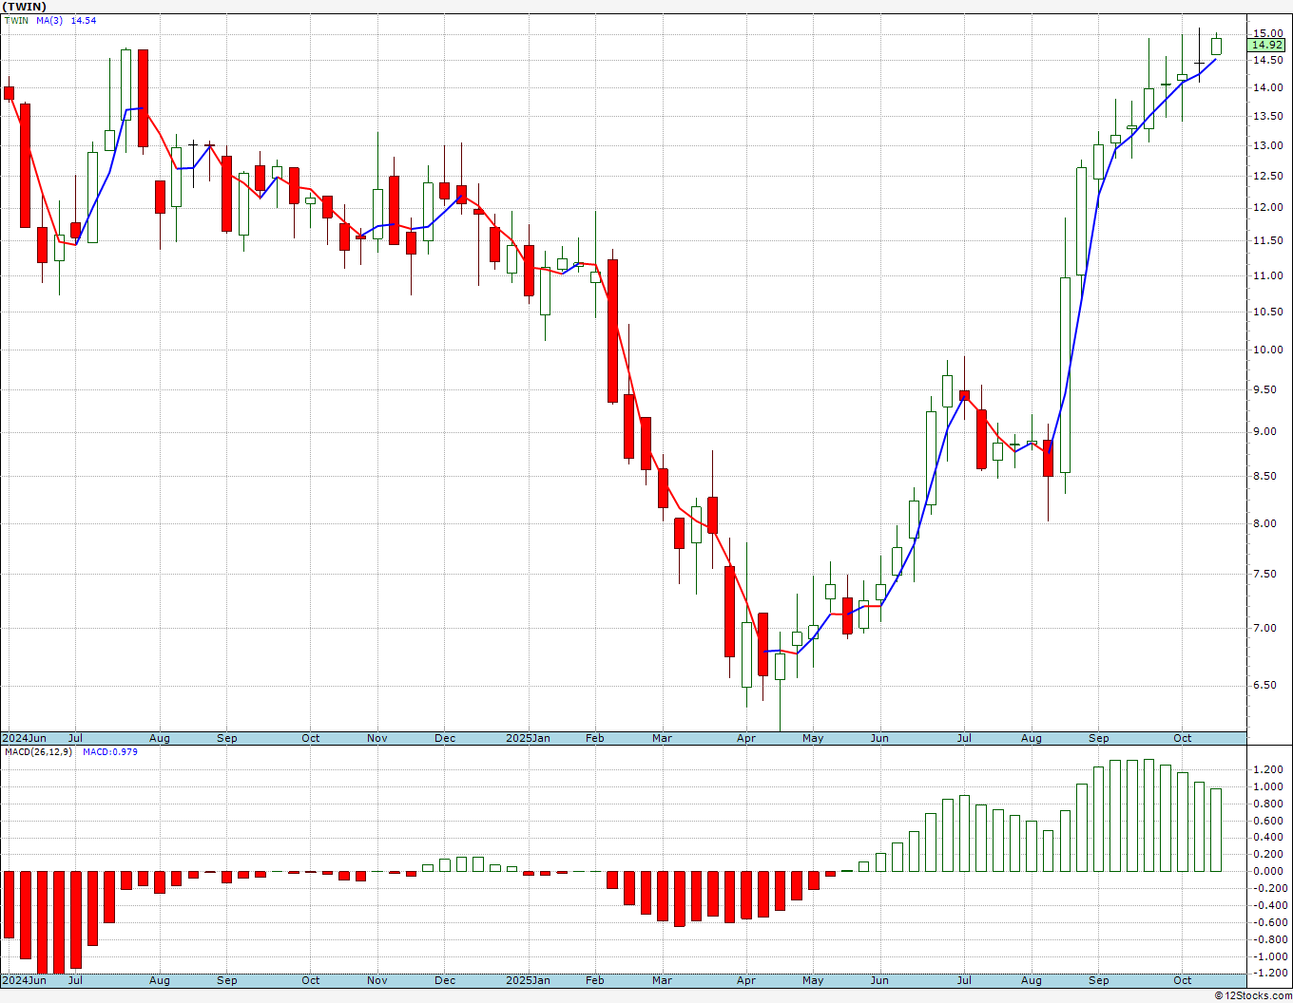
Task: Click the MACD:0.979 value label
Action: [x=110, y=752]
